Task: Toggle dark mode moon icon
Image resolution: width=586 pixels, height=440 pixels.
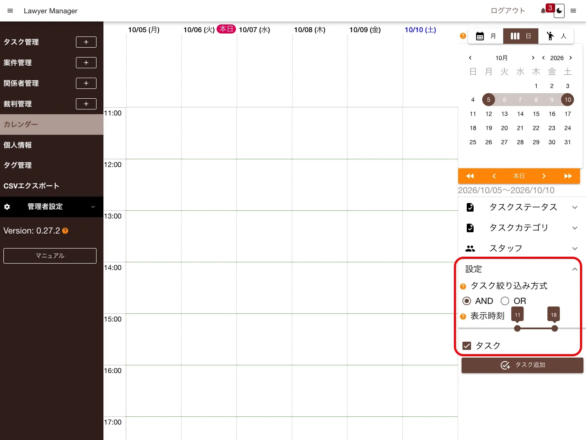Action: (x=559, y=11)
